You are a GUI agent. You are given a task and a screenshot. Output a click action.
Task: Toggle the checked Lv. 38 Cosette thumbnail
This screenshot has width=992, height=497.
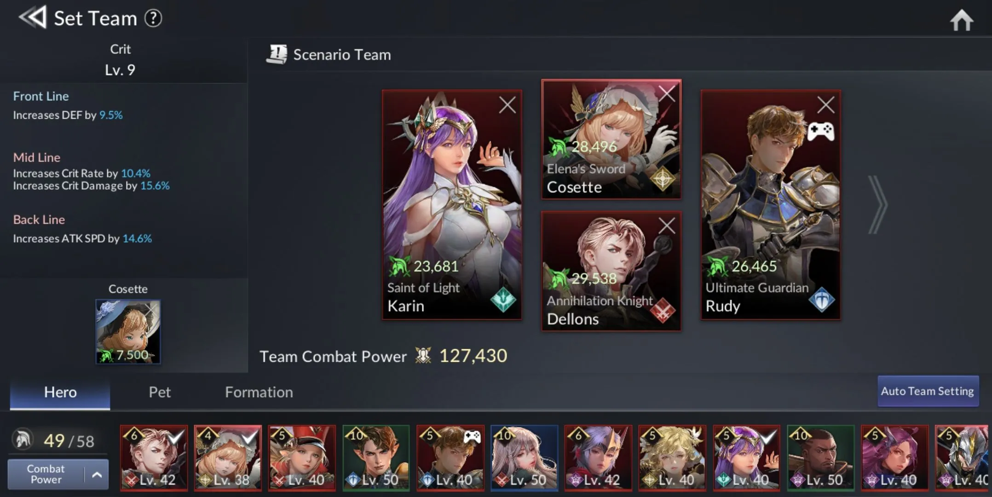pyautogui.click(x=228, y=457)
